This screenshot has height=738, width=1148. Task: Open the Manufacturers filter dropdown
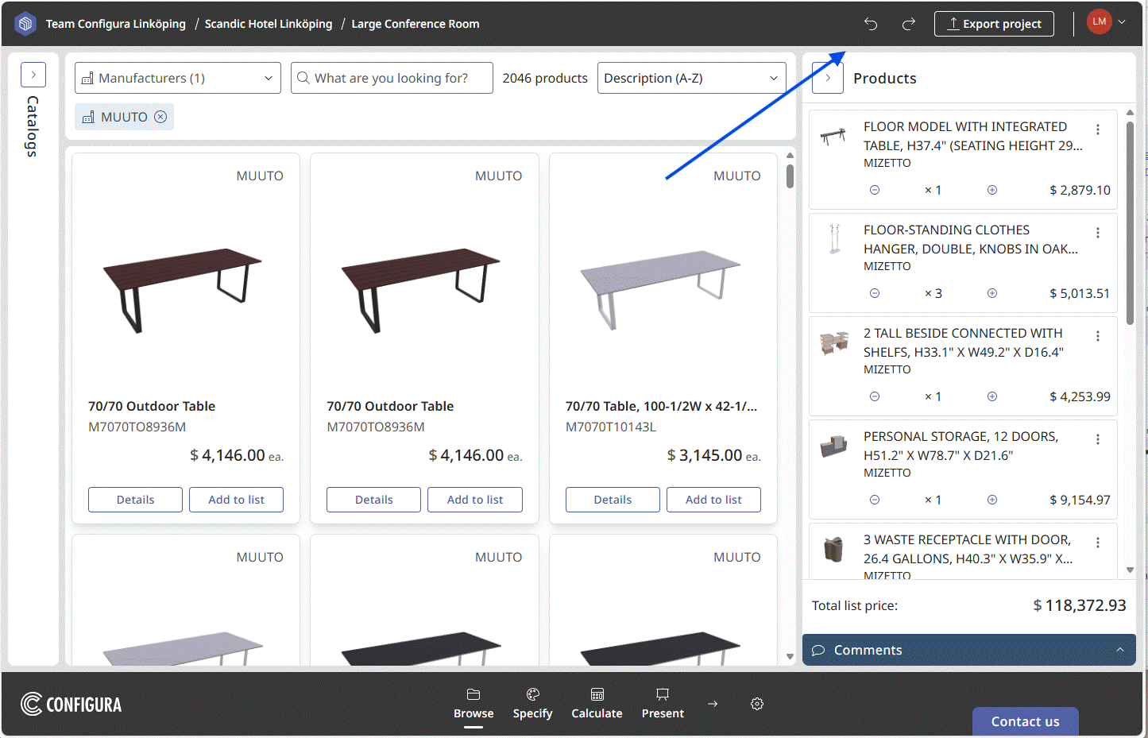point(177,78)
